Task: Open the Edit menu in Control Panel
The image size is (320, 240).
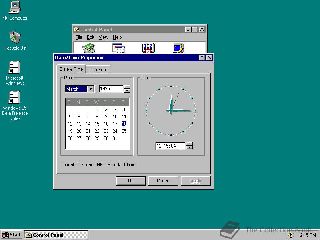Action: (90, 37)
